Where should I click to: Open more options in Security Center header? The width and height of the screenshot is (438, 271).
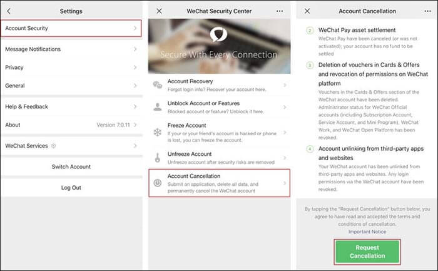(279, 11)
